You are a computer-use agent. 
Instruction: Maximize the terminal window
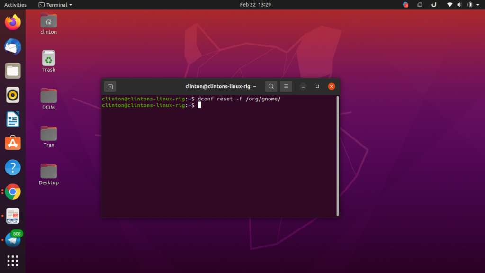click(317, 86)
